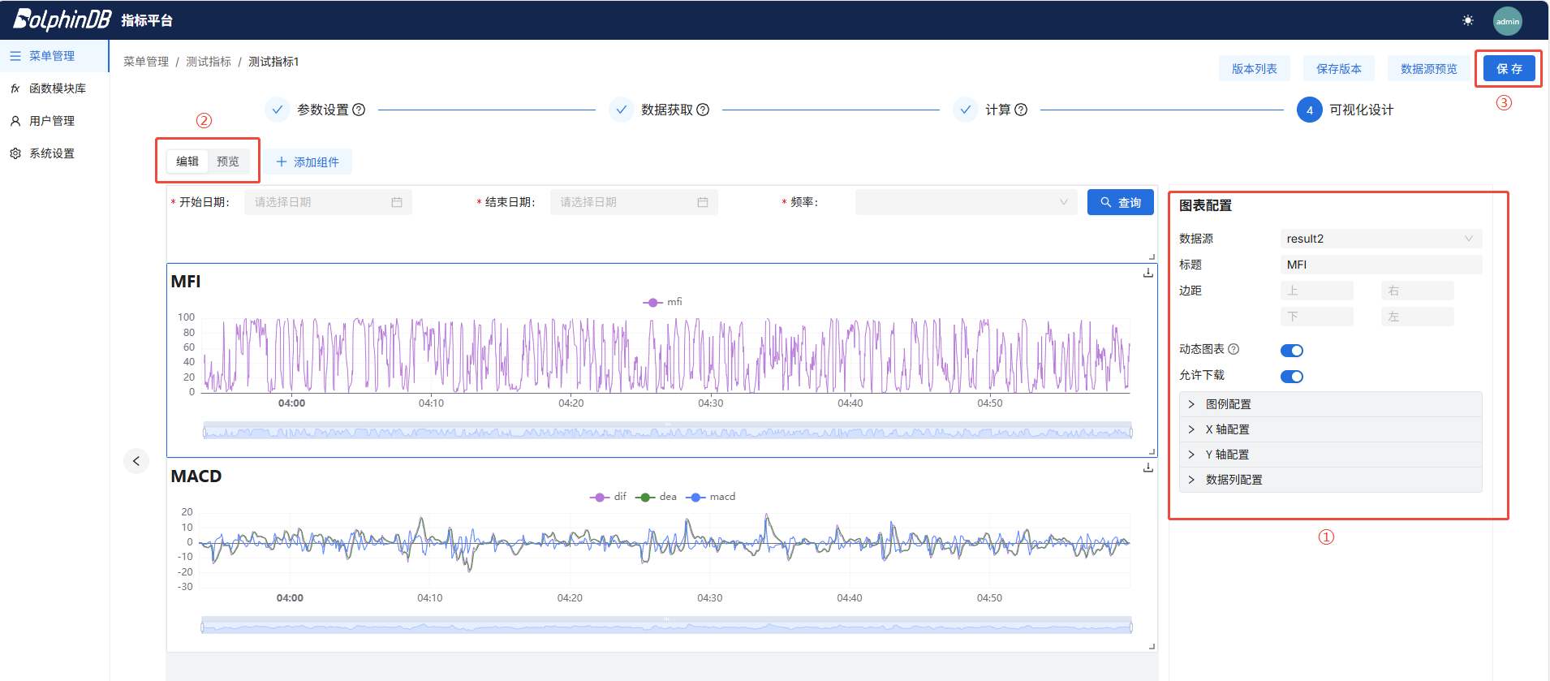Open the admin user avatar
Image resolution: width=1550 pixels, height=681 pixels.
(x=1507, y=21)
